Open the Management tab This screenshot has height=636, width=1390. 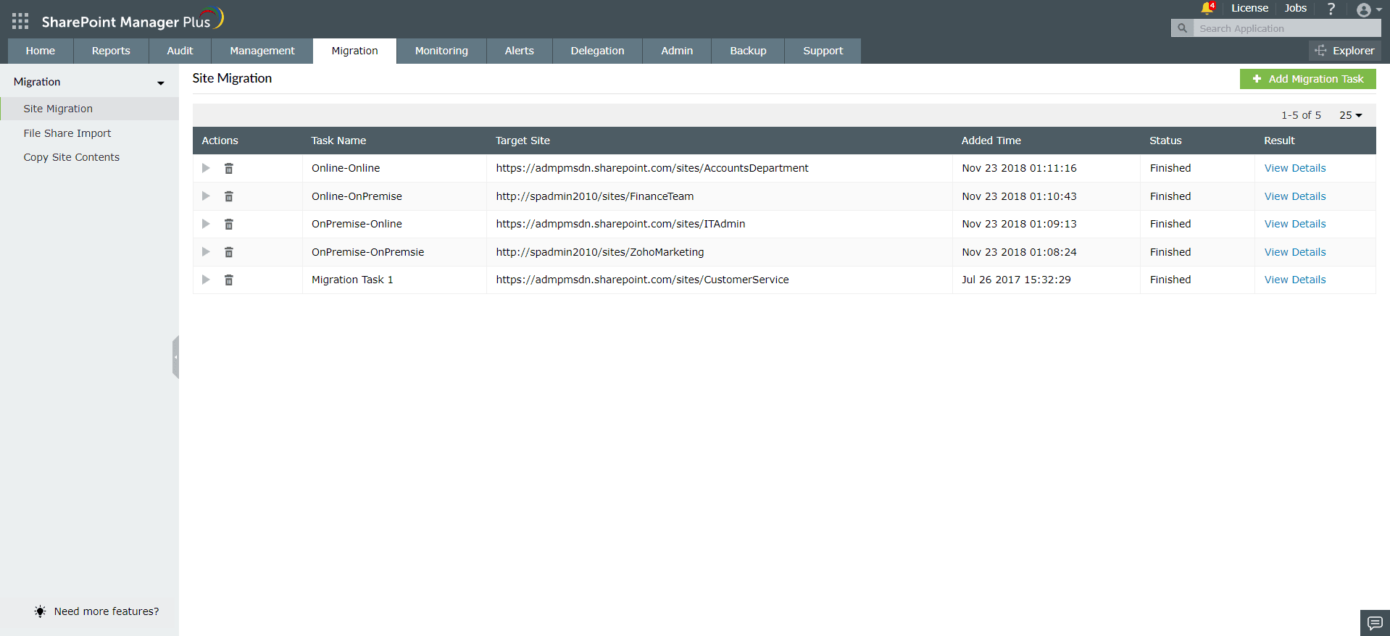[262, 51]
